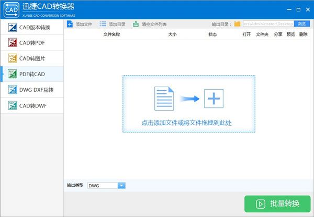Viewport: 314px width, 217px height.
Task: Select the DWG DXF互转 sidebar icon
Action: pyautogui.click(x=13, y=90)
